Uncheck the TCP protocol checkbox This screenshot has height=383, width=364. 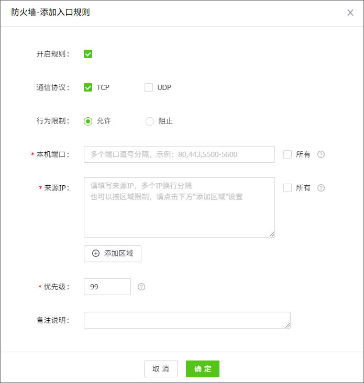[88, 87]
